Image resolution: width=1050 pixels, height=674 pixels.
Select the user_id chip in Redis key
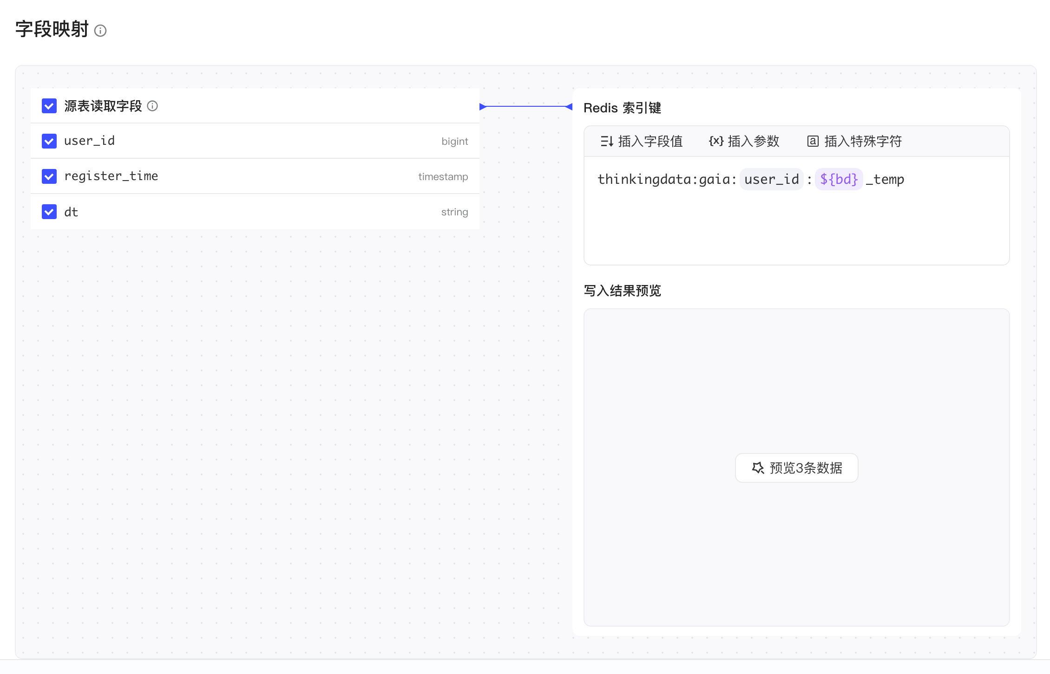772,179
